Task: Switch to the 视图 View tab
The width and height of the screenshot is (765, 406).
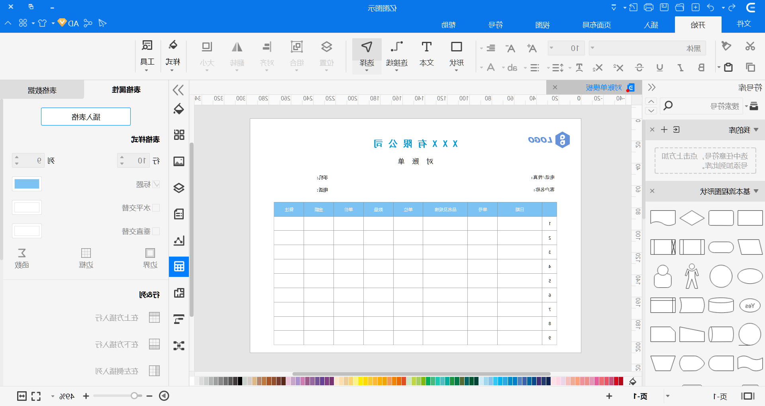Action: tap(542, 25)
